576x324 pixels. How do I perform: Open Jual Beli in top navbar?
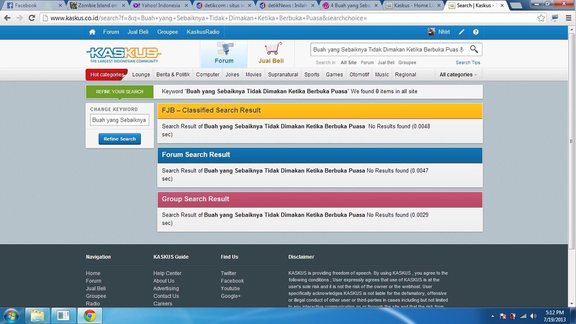[138, 32]
